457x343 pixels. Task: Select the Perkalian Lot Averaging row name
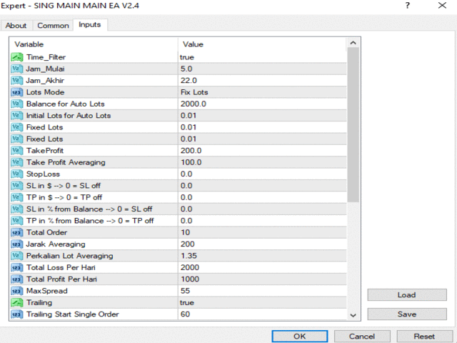[x=70, y=256]
